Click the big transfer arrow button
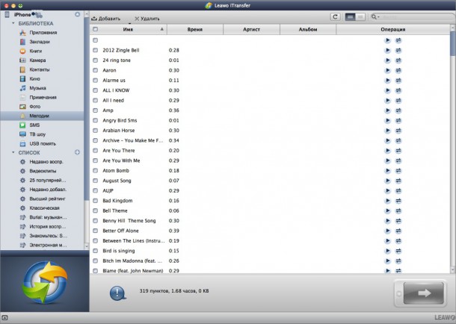The image size is (456, 324). tap(423, 293)
